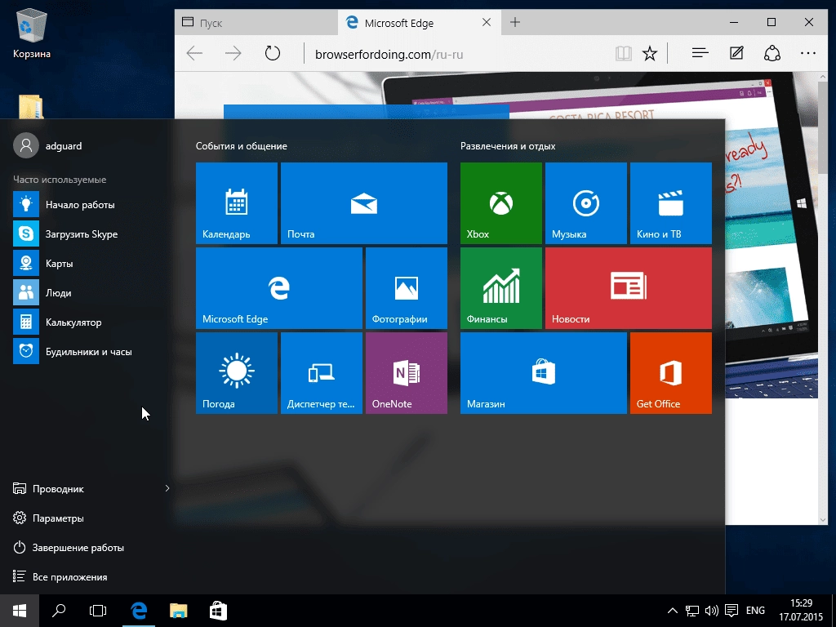The image size is (836, 627).
Task: Open the Photos tile (Фотографии)
Action: pos(407,288)
